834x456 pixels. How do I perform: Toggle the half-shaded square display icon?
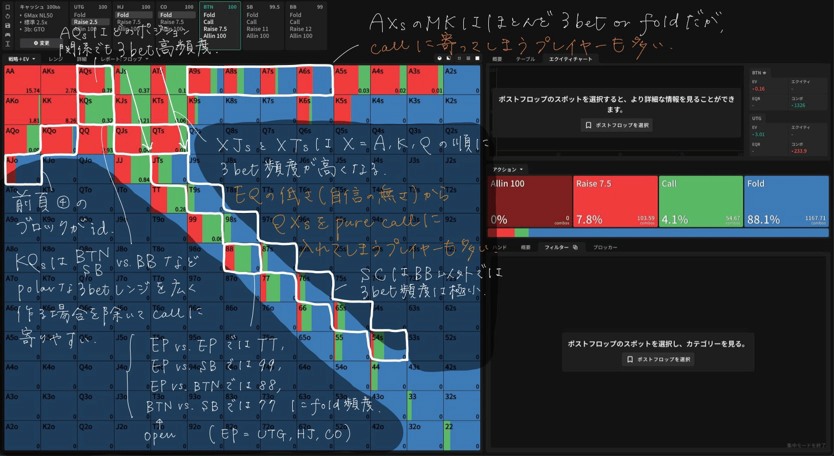tap(448, 58)
